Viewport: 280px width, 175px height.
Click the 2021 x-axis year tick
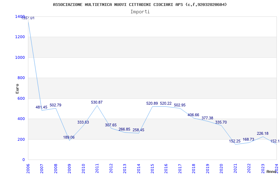(235, 168)
